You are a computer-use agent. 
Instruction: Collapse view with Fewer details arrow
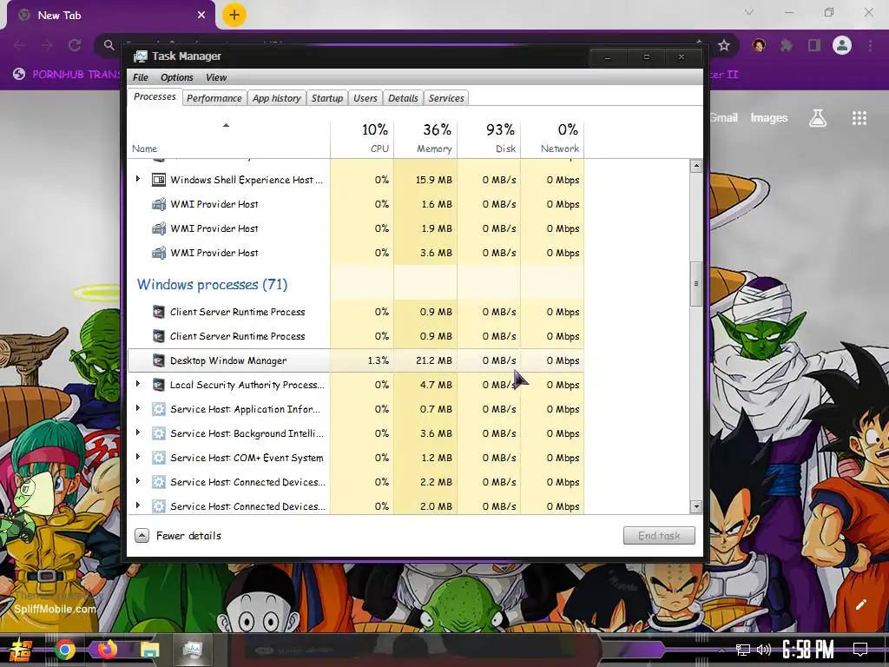click(x=142, y=535)
